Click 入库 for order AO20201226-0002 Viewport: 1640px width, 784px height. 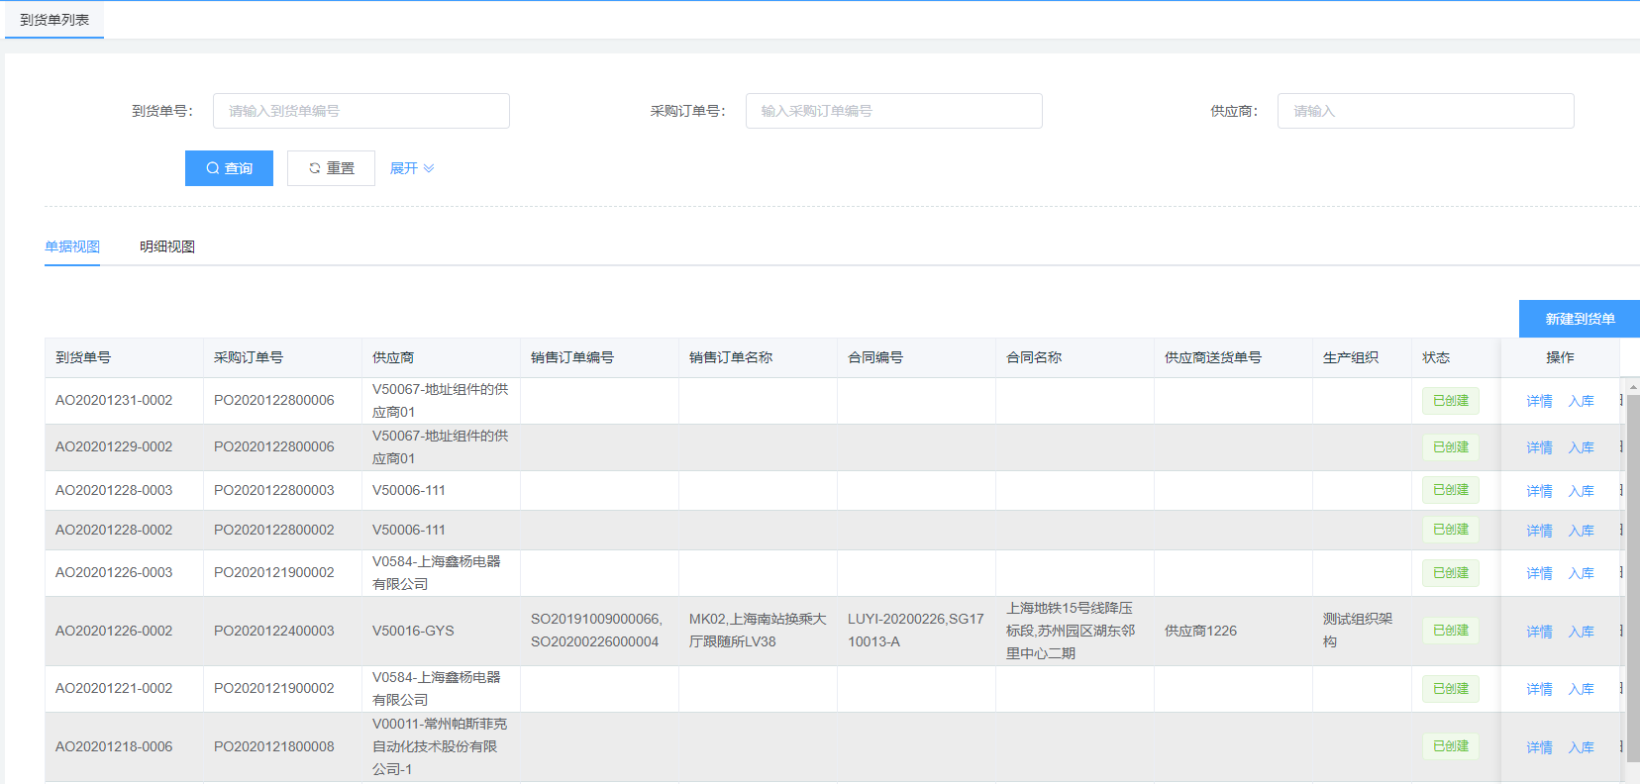pyautogui.click(x=1581, y=632)
